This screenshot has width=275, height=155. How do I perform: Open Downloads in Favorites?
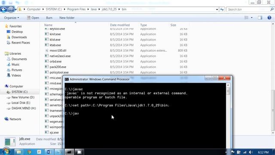tap(19, 37)
